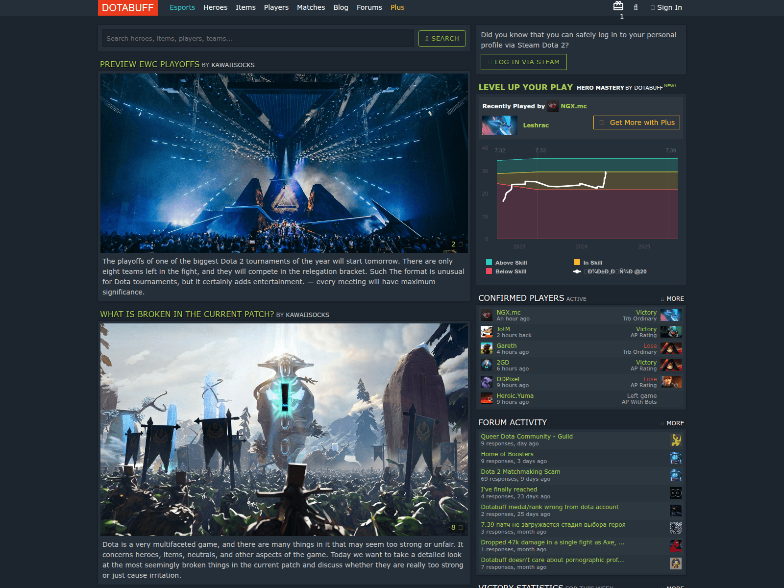Click avatar beside Queer Dota Community thread
This screenshot has width=784, height=588.
pyautogui.click(x=676, y=440)
